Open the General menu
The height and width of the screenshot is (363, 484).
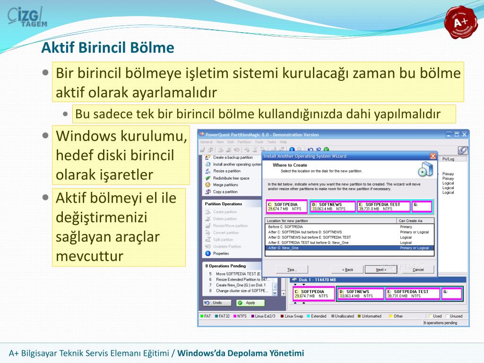206,142
